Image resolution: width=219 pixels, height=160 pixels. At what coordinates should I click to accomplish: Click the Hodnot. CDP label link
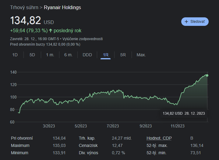tap(159, 138)
